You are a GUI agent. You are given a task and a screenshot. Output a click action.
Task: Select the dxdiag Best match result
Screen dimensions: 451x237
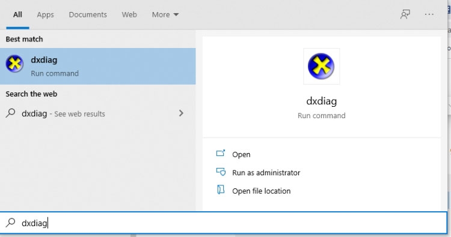pyautogui.click(x=98, y=66)
